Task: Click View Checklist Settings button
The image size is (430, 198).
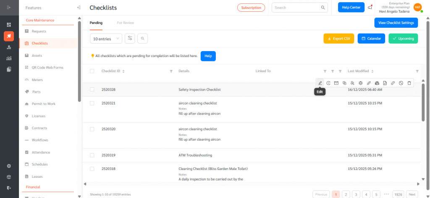Action: coord(396,23)
